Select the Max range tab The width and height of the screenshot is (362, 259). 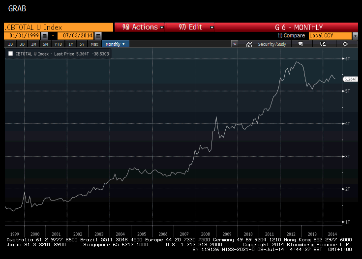(x=94, y=44)
